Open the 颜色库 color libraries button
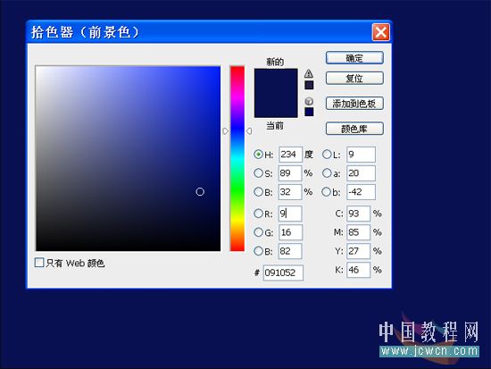Screen dimensions: 491x369 (354, 129)
